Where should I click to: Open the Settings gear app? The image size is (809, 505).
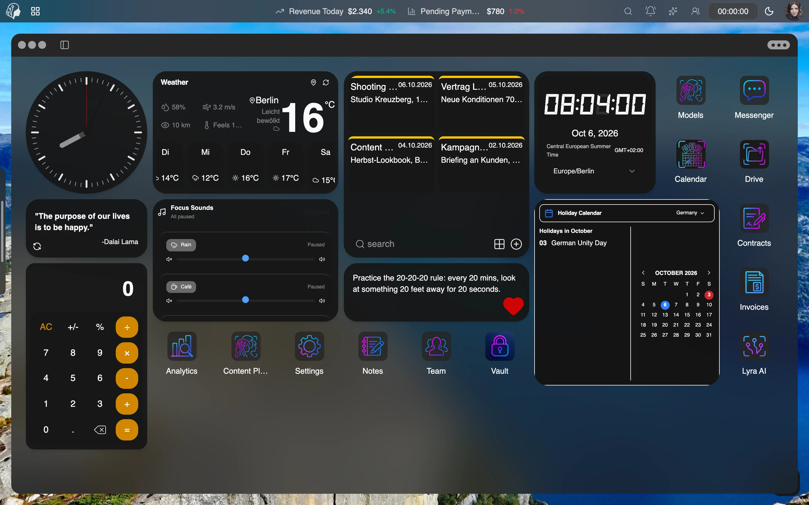[309, 346]
